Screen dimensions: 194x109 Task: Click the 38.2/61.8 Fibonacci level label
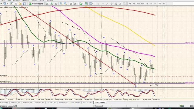click(x=189, y=43)
